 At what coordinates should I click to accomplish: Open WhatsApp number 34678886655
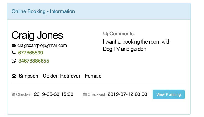point(34,61)
